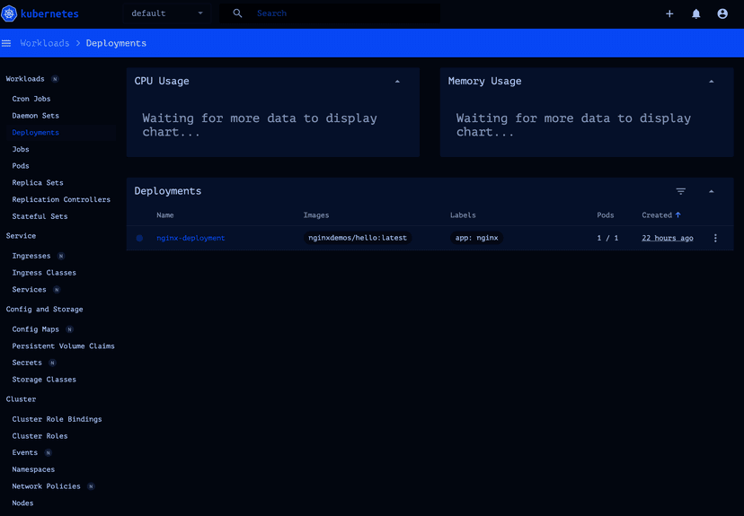Open the notifications bell
This screenshot has height=516, width=744.
point(695,14)
